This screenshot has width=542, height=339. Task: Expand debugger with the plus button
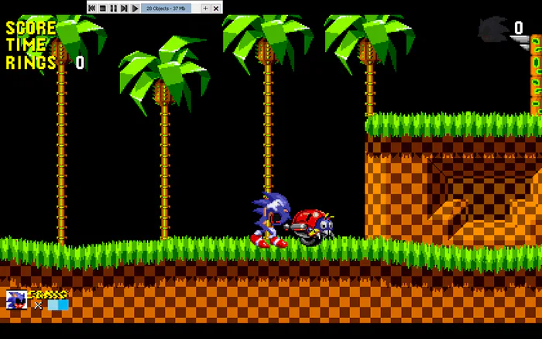205,9
